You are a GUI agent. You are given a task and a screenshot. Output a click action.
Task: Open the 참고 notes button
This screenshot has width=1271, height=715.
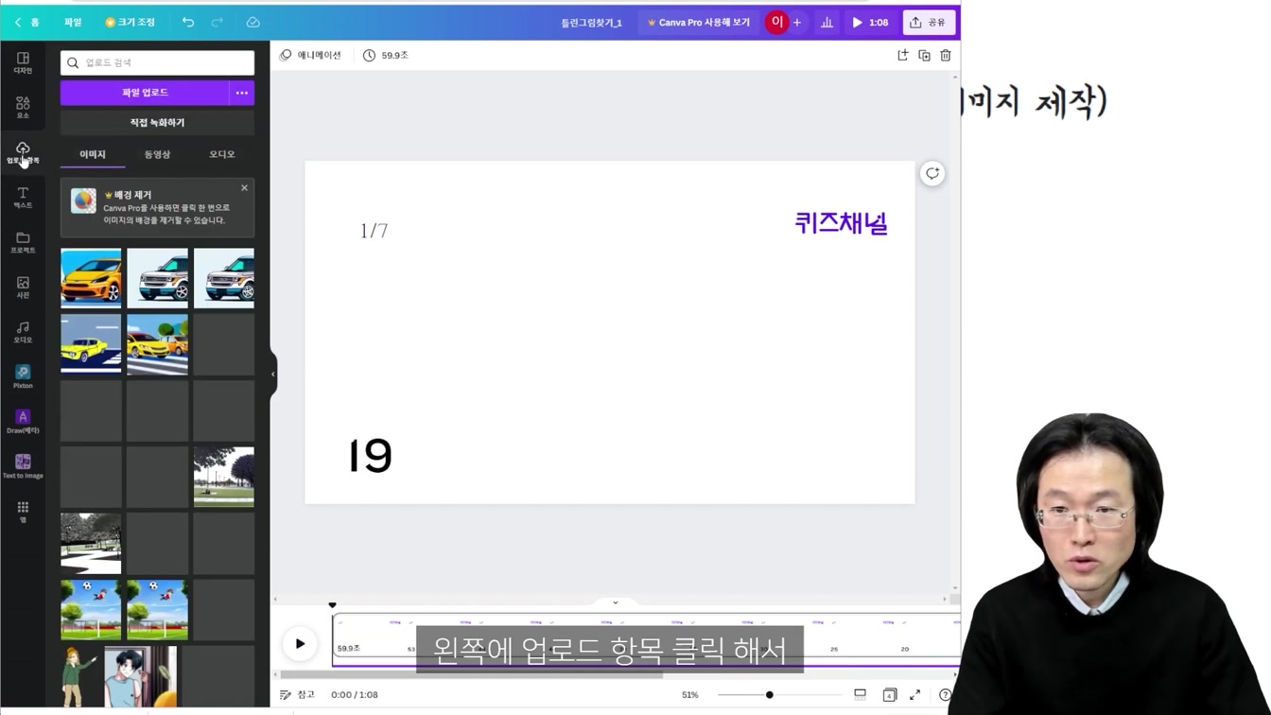pos(297,694)
